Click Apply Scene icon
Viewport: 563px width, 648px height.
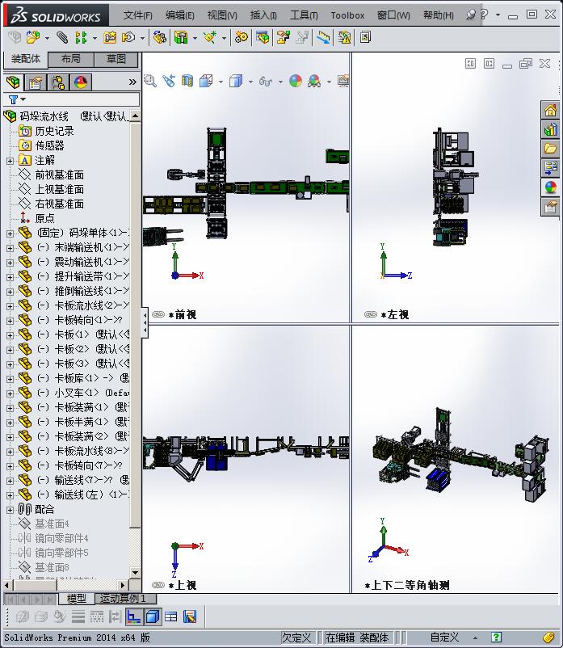coord(315,81)
